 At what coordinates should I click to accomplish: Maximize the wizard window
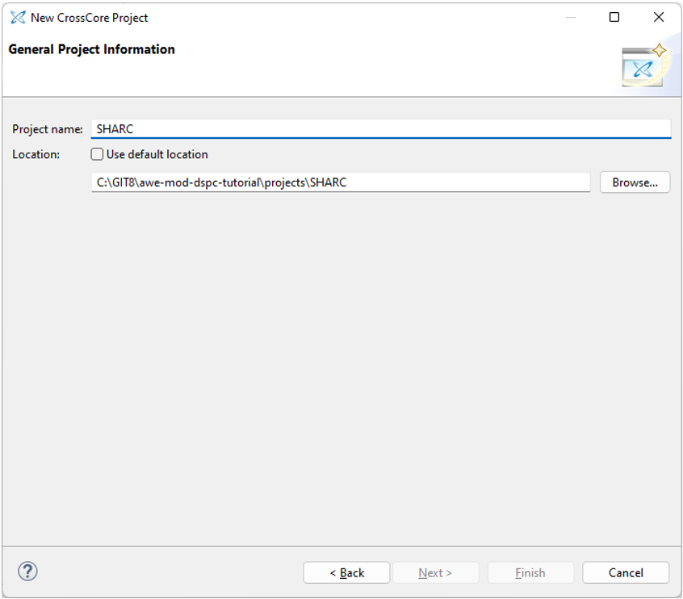click(615, 16)
